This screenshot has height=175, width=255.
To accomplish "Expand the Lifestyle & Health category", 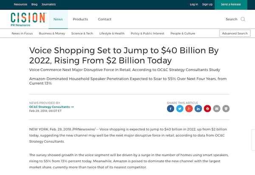I will click(112, 33).
